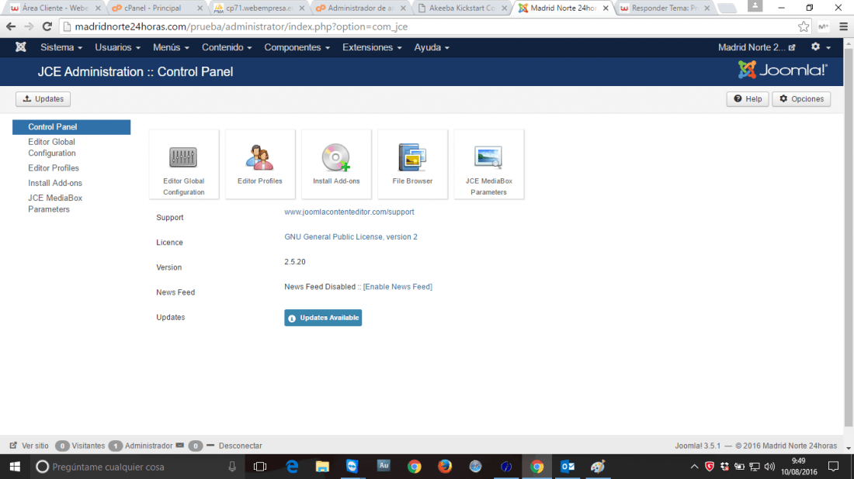Expand the Contenido dropdown menu
The image size is (854, 479).
(227, 47)
